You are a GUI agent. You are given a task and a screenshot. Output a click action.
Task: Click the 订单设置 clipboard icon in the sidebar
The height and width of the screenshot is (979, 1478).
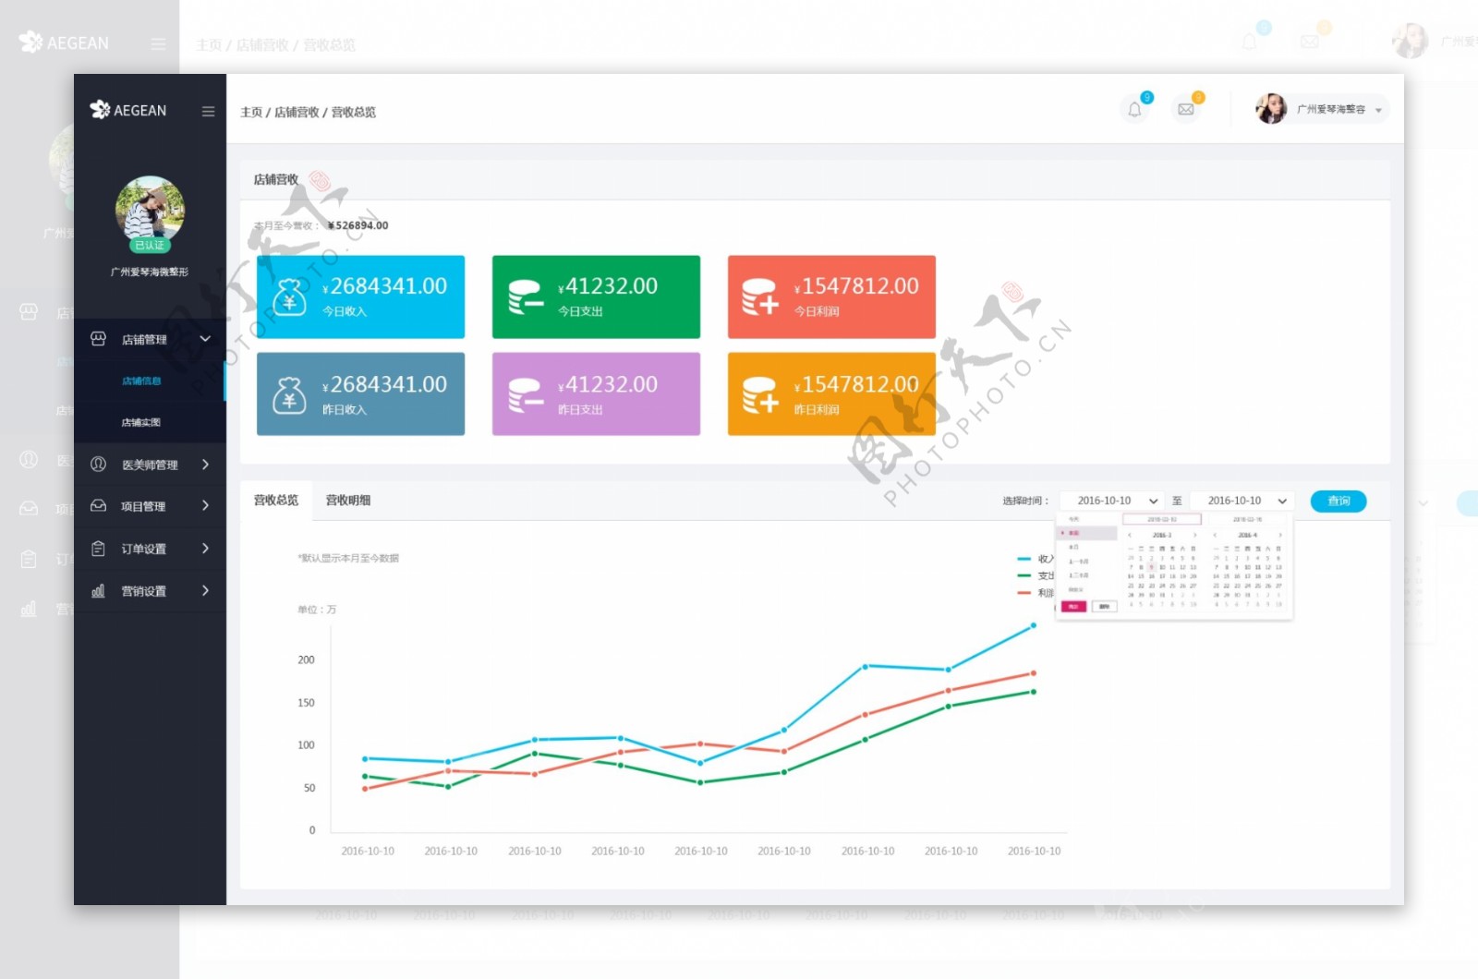pyautogui.click(x=98, y=549)
